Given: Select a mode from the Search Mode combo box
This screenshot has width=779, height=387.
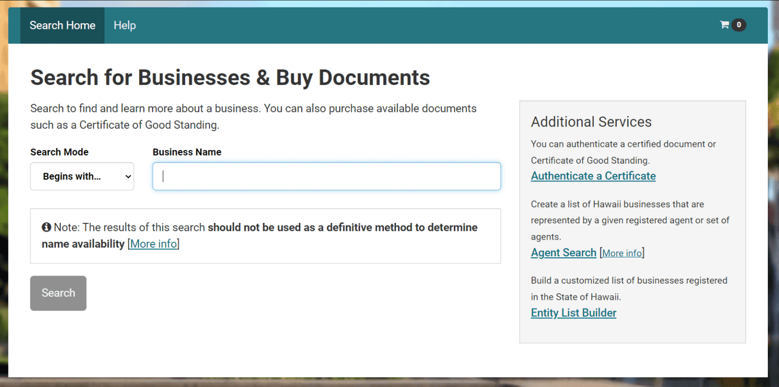Looking at the screenshot, I should 82,176.
